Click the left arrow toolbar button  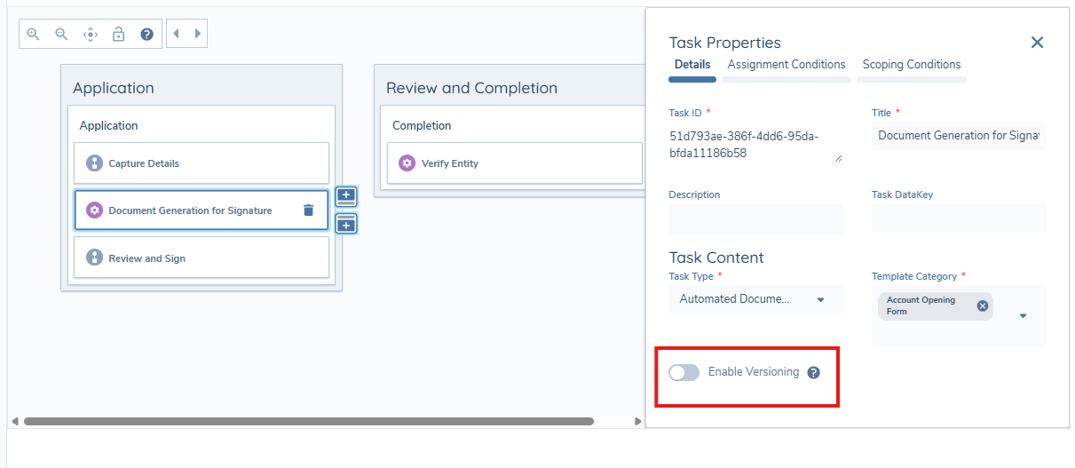[176, 34]
